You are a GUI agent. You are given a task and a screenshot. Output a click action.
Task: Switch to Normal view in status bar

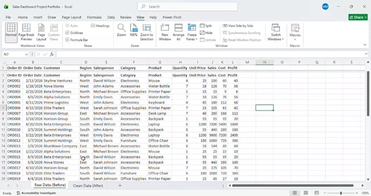[295, 193]
